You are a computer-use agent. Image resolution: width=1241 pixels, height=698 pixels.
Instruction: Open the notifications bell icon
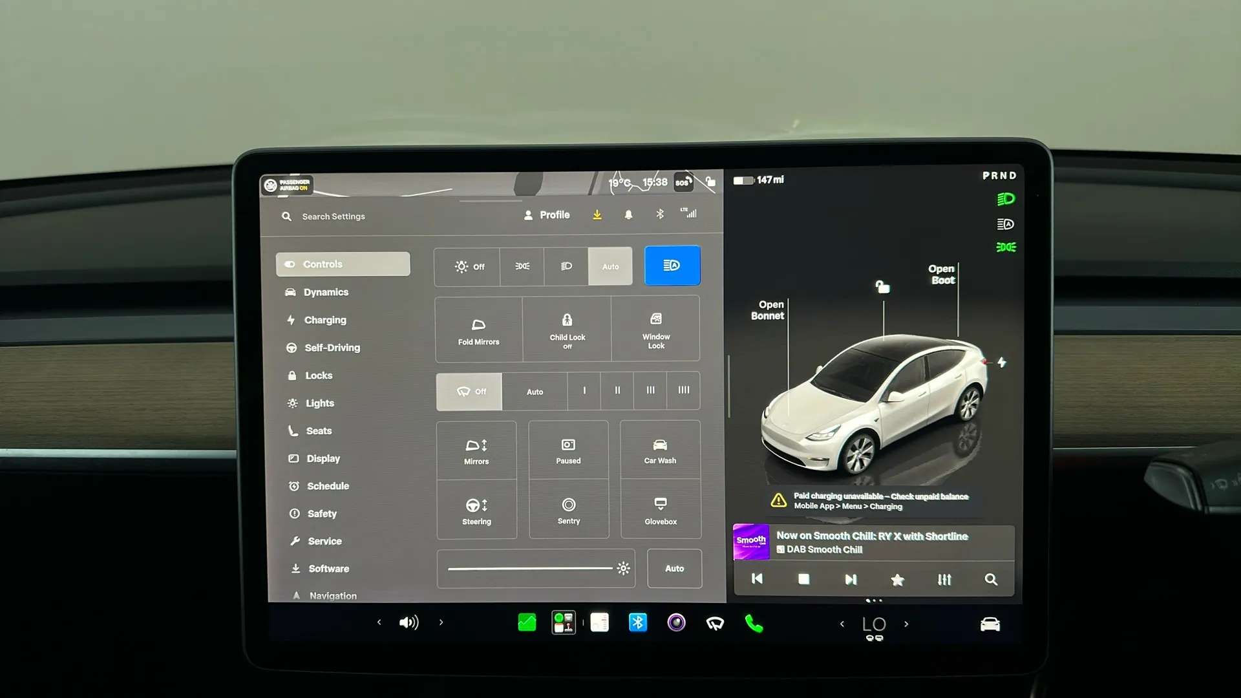coord(628,215)
